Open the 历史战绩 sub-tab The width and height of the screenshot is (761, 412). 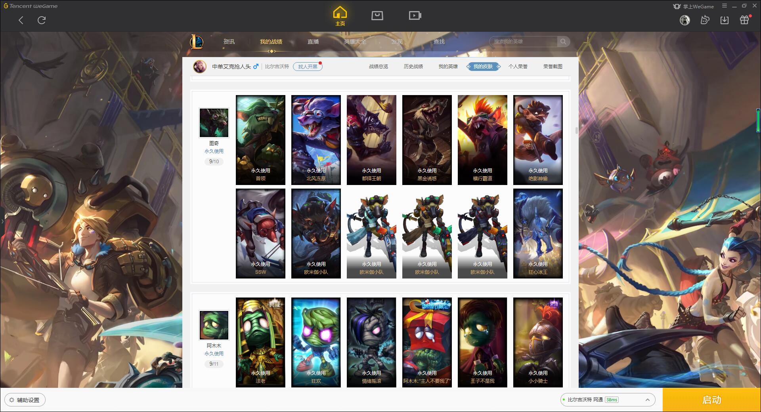click(413, 67)
